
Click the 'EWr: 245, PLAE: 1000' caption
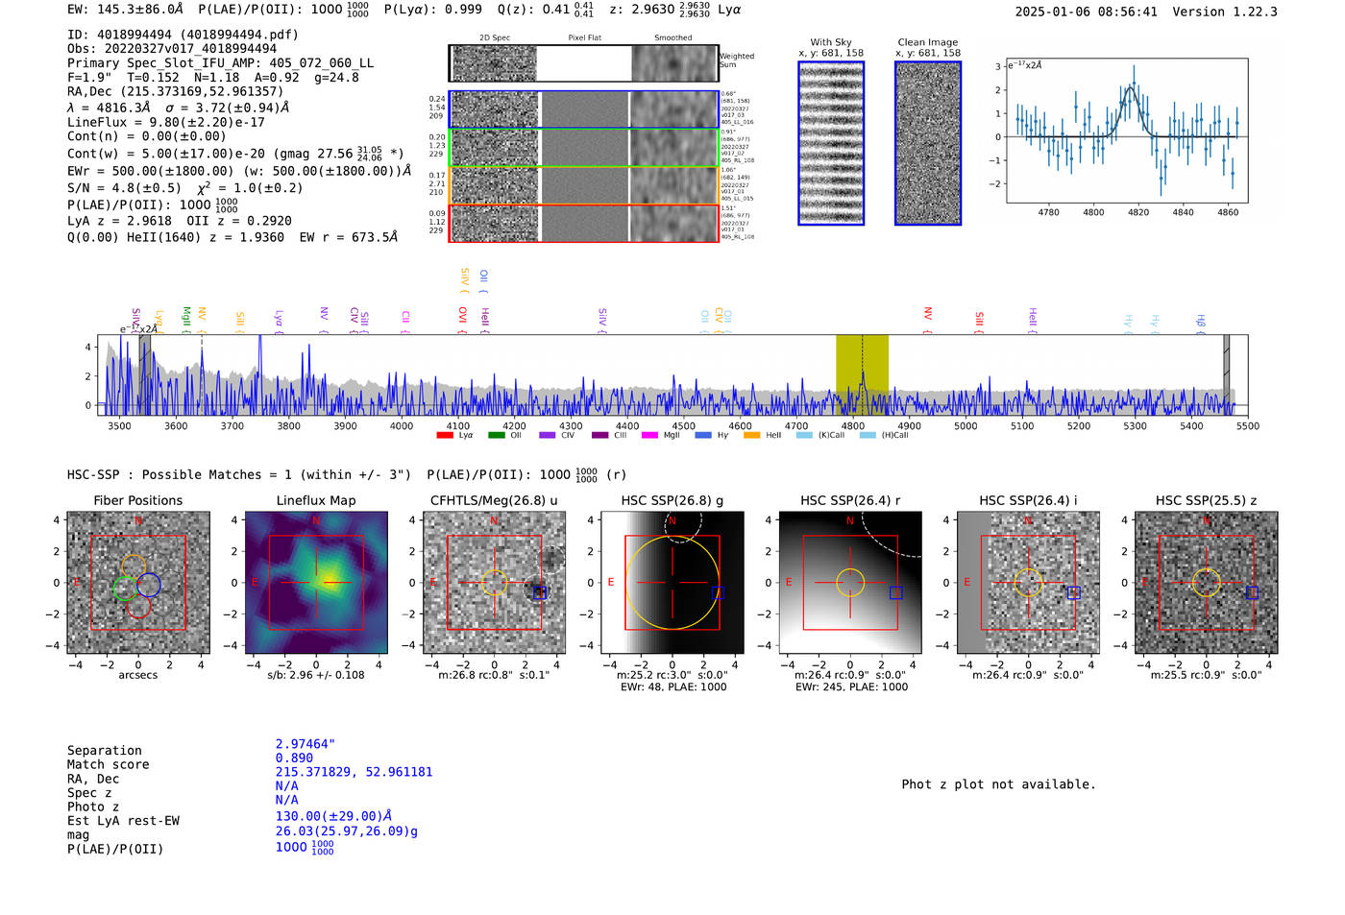click(851, 687)
